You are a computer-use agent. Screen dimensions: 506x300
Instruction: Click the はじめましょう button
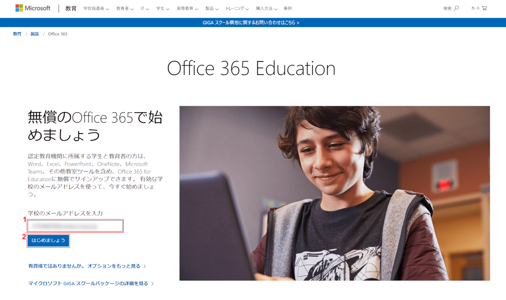point(48,240)
